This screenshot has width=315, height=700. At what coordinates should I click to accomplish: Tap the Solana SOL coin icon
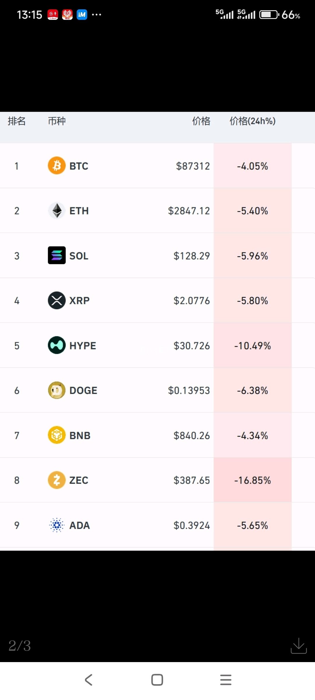[x=57, y=256]
